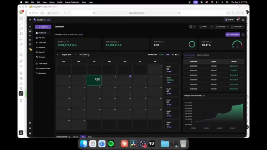
Task: Expand the All accounts dropdown
Action: point(237,27)
